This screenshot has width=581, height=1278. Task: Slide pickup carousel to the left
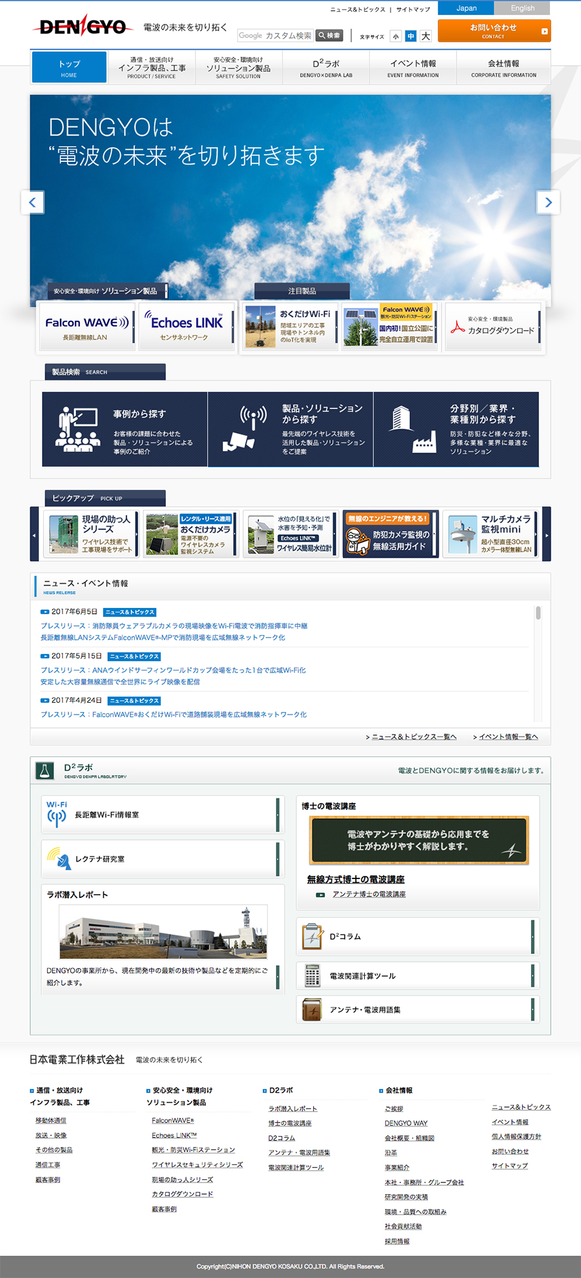34,534
